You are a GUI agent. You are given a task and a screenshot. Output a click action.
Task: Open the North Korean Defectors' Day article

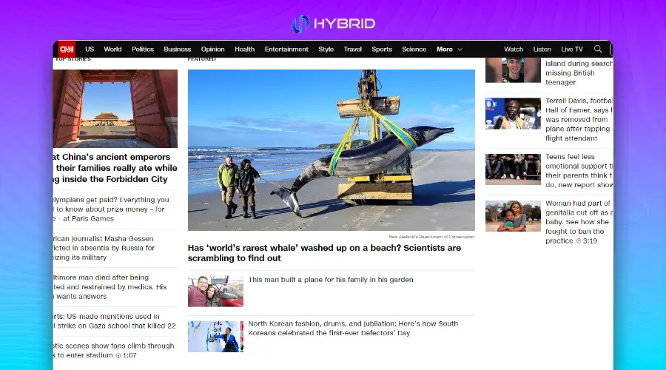click(x=353, y=329)
